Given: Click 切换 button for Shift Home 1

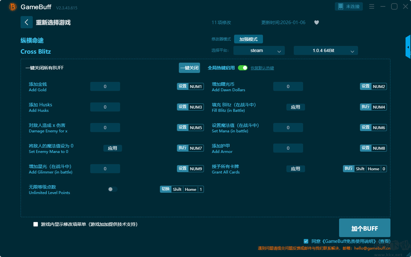Looking at the screenshot, I should pos(166,189).
